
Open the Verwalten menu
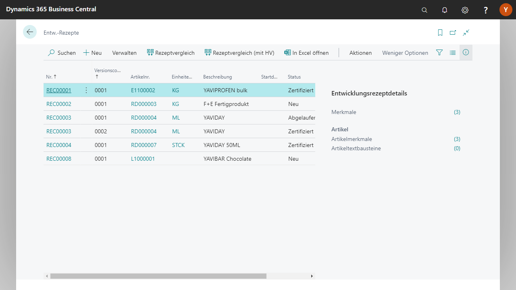pos(124,53)
